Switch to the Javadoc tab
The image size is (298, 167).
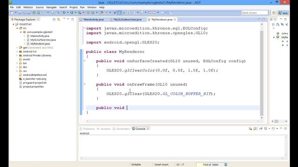[x=104, y=129]
